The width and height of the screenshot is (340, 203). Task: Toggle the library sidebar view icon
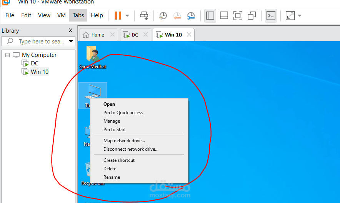210,16
